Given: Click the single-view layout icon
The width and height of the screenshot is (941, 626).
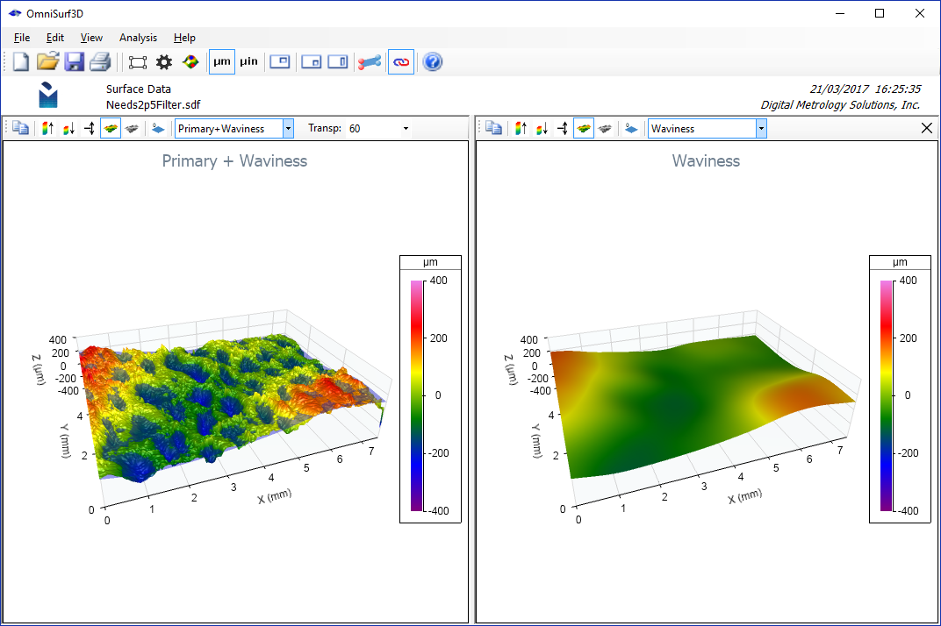Looking at the screenshot, I should tap(280, 61).
